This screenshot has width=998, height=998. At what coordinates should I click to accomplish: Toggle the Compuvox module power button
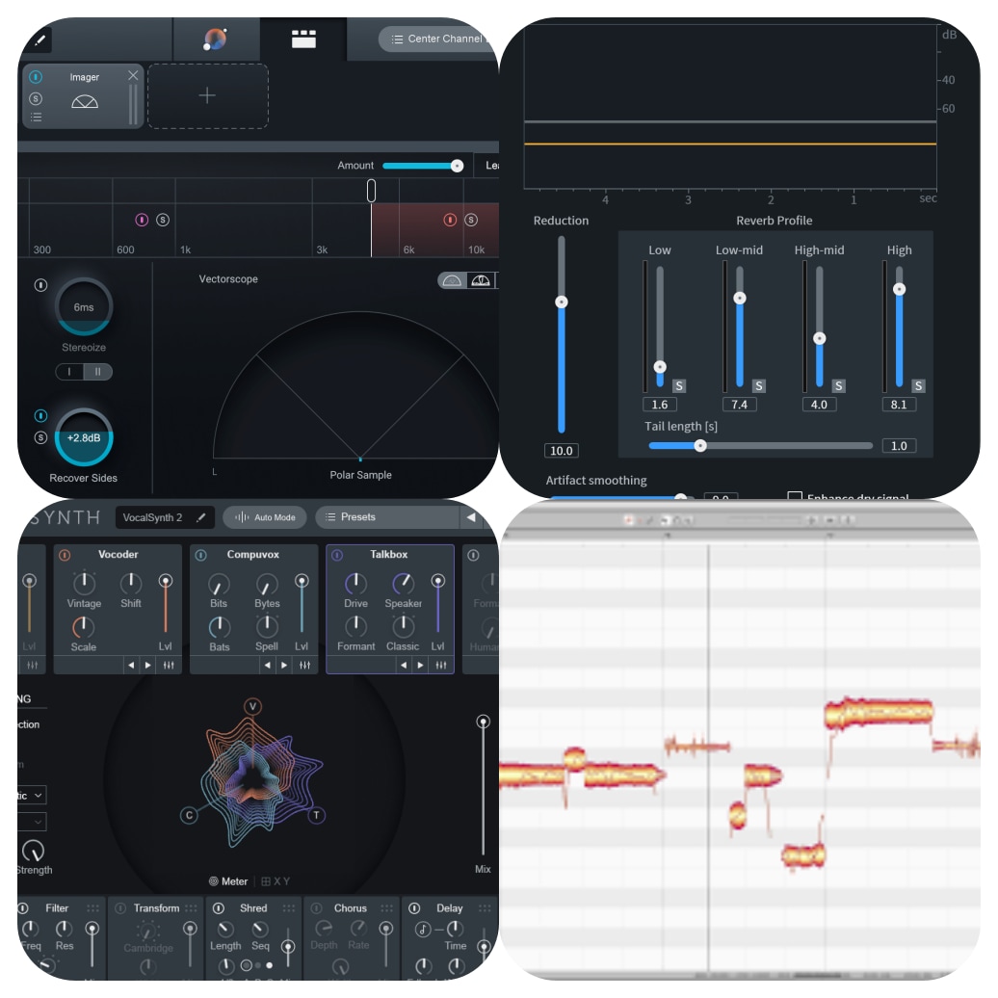tap(201, 555)
